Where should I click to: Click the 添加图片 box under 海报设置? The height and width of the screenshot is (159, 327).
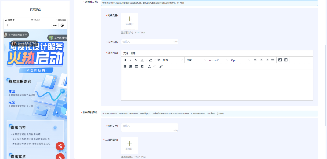click(129, 21)
